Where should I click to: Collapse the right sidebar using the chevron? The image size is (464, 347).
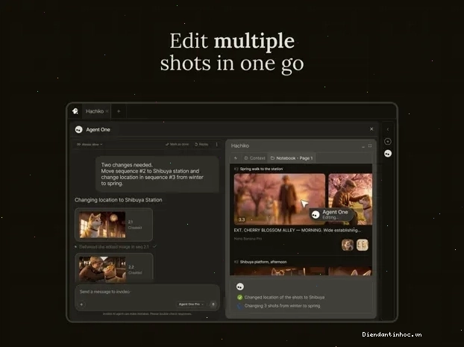[388, 129]
